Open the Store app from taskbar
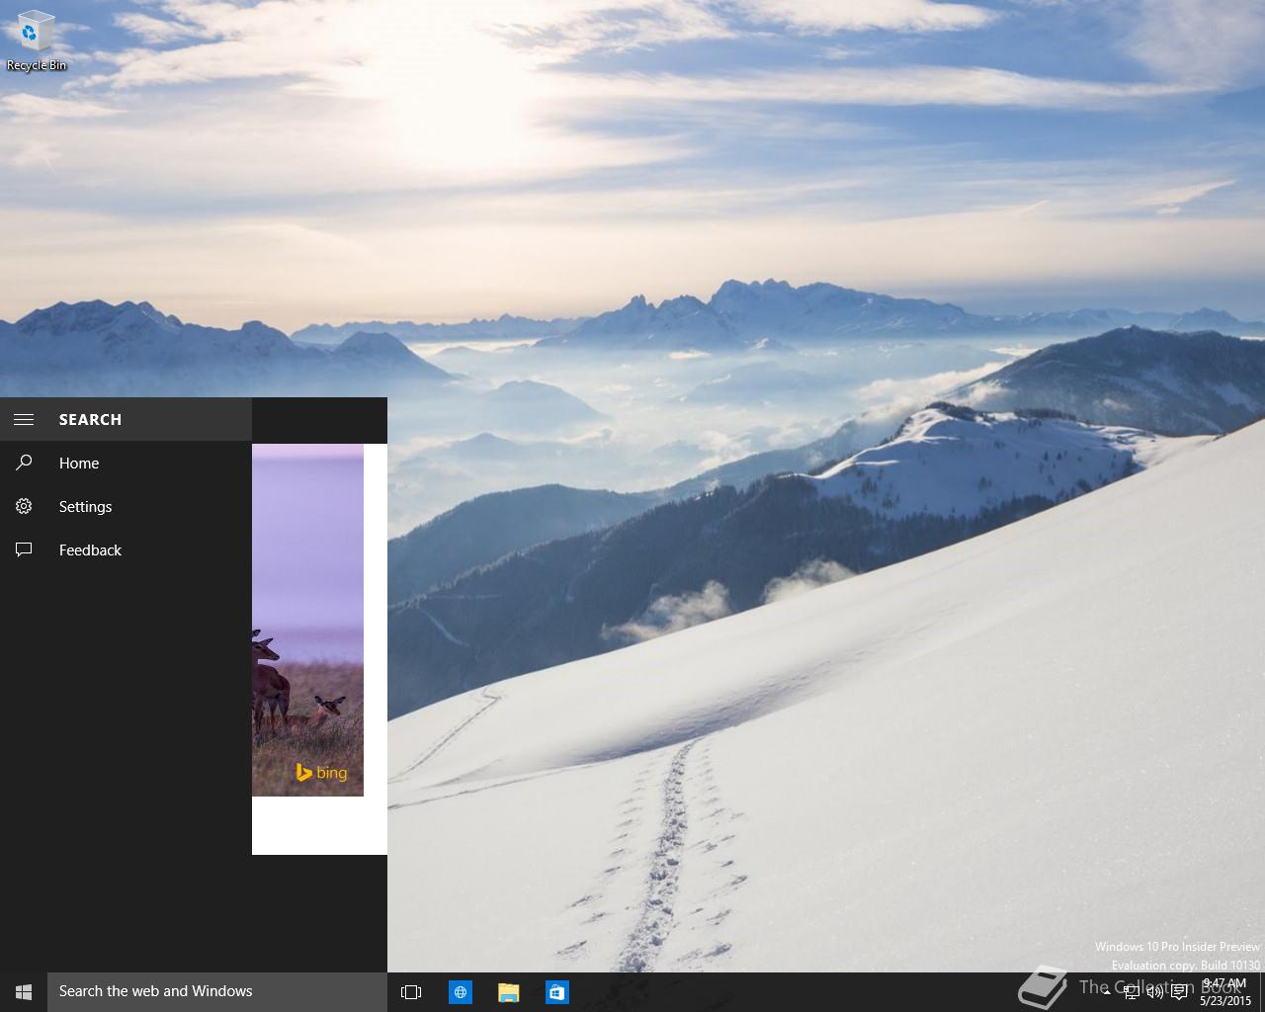 (x=556, y=991)
